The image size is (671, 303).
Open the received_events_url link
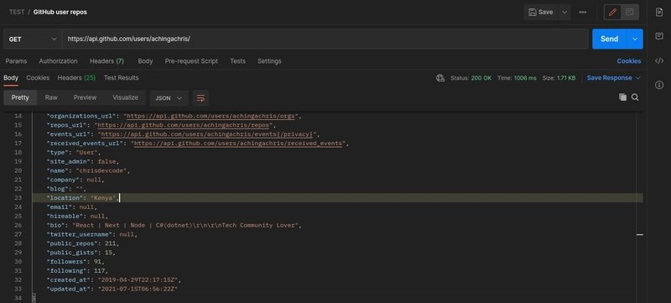(238, 144)
